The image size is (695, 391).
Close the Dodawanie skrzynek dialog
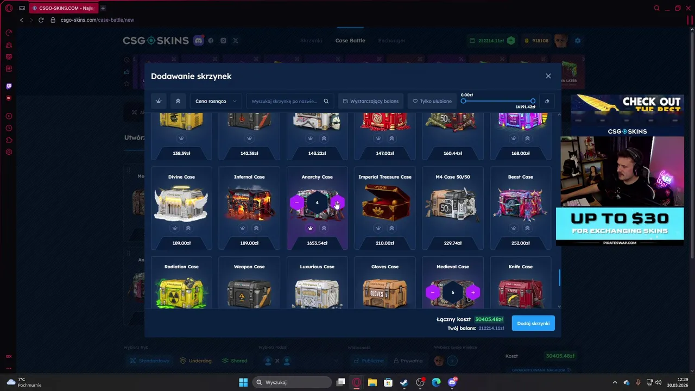548,76
